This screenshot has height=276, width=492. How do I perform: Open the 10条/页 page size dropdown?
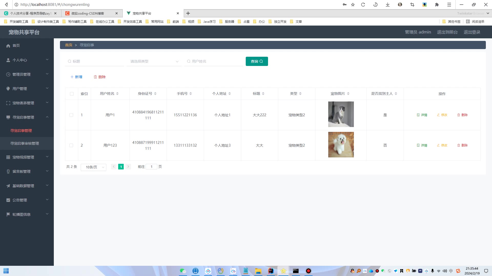tap(94, 167)
